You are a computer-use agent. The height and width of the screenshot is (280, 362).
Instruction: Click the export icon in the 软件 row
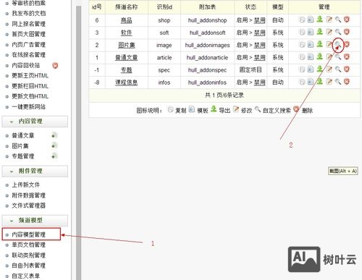320,32
